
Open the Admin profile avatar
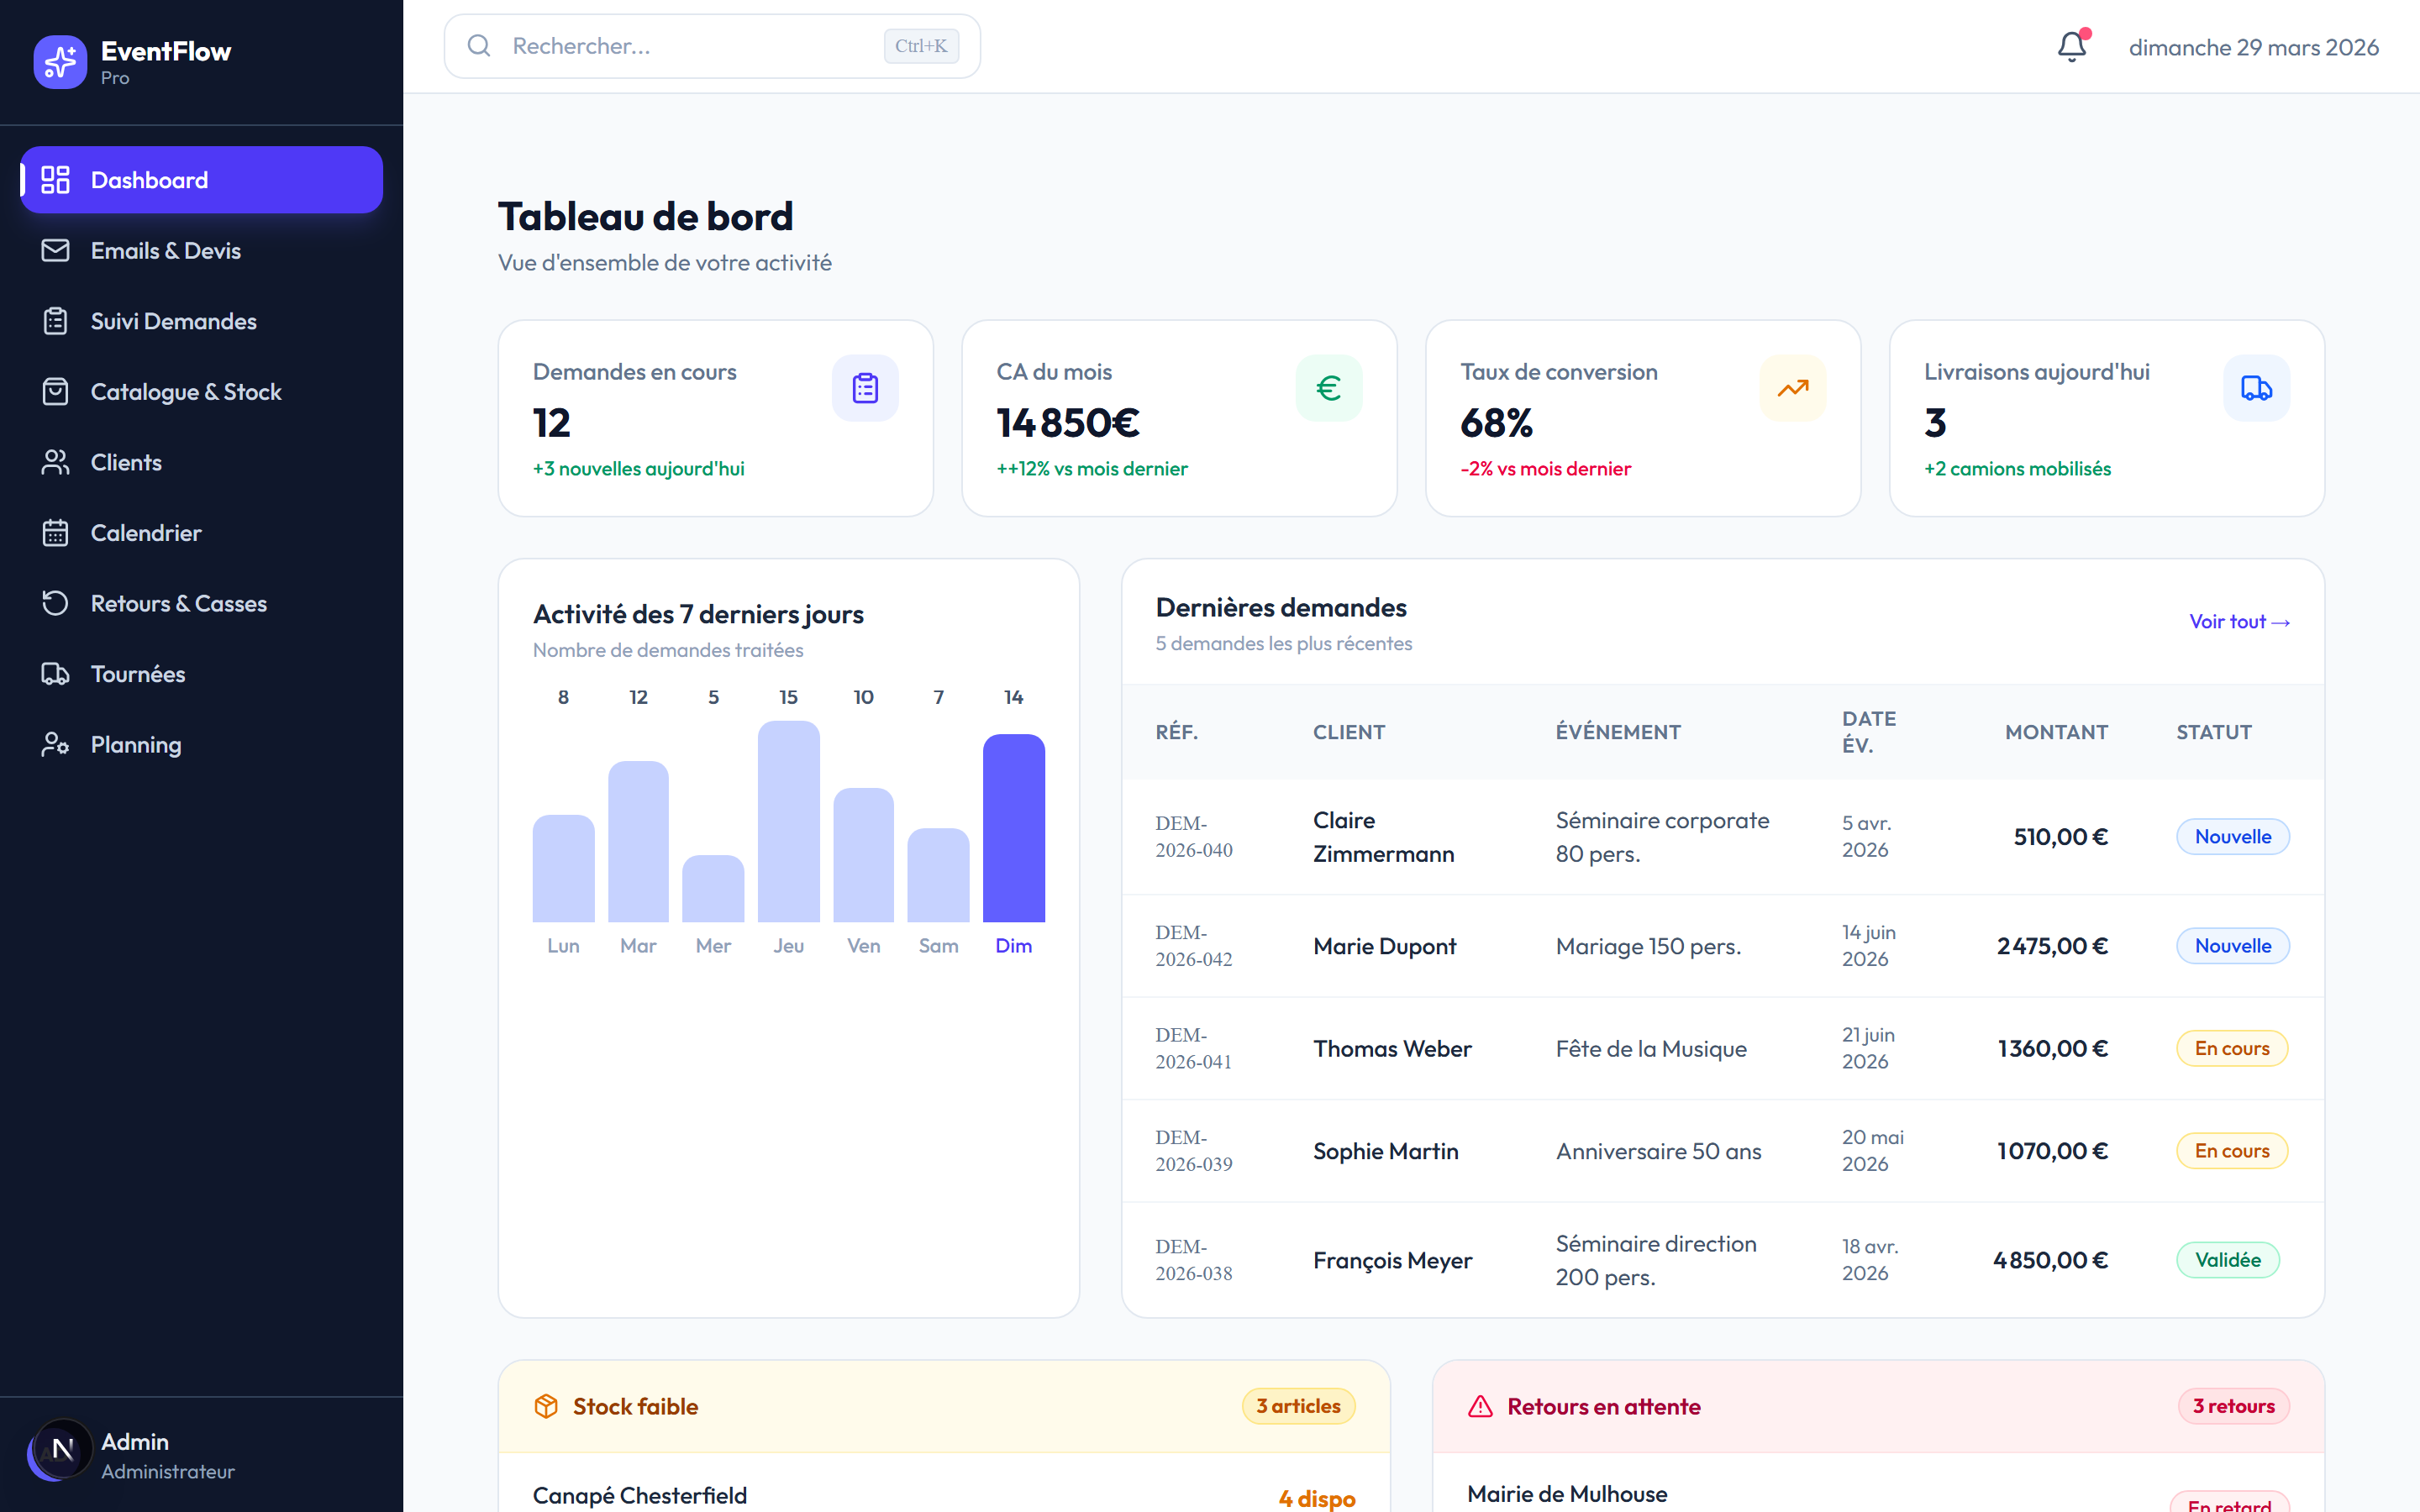[x=61, y=1449]
